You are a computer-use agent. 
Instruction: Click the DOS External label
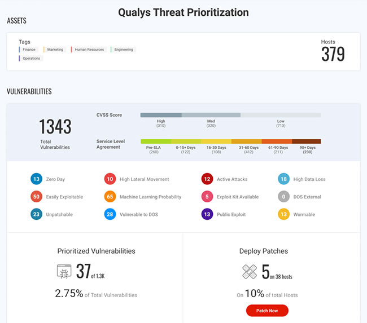pyautogui.click(x=307, y=197)
